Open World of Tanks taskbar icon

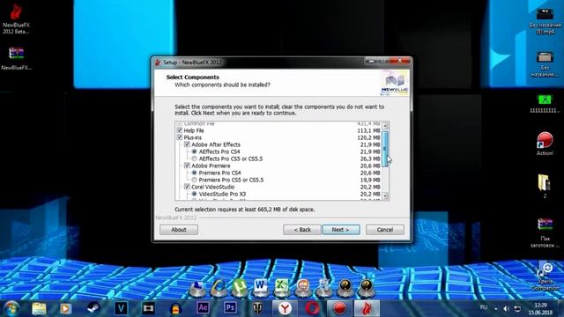point(257,308)
